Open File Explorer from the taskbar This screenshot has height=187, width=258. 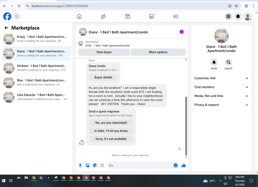point(26,178)
